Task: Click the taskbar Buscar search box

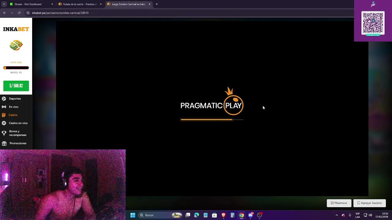Action: pos(160,215)
